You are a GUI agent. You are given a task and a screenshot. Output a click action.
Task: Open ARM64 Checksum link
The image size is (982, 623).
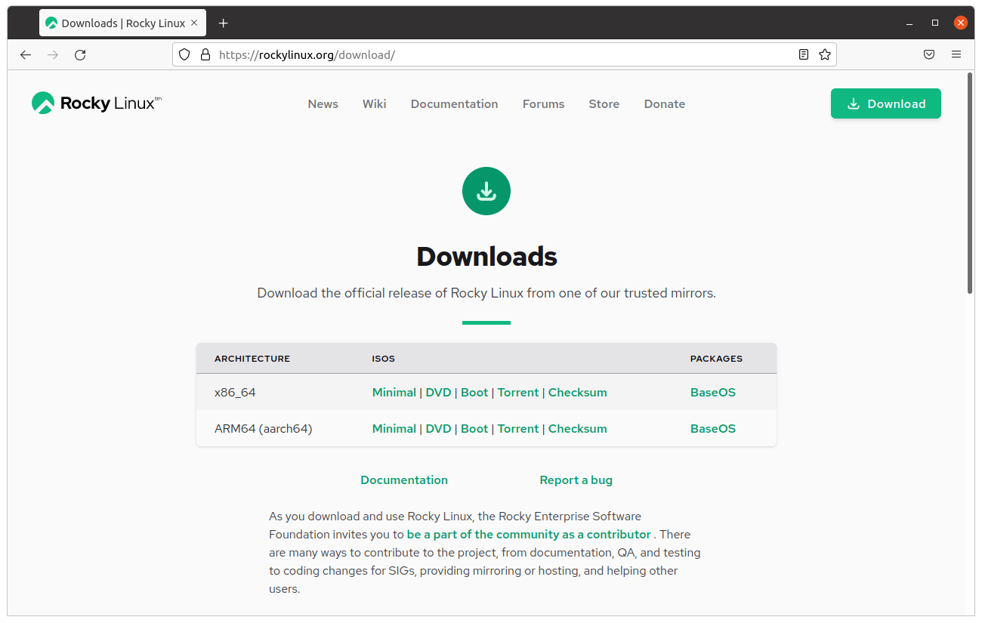click(x=577, y=429)
